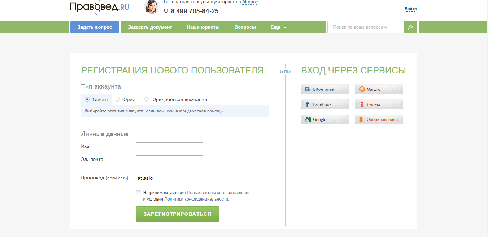Go to the Вопросы menu item
Screen dimensions: 488x237
[245, 27]
